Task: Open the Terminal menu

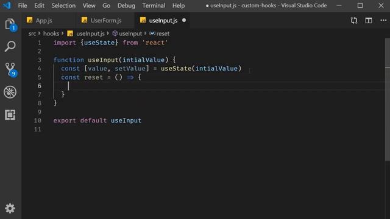Action: [x=154, y=5]
